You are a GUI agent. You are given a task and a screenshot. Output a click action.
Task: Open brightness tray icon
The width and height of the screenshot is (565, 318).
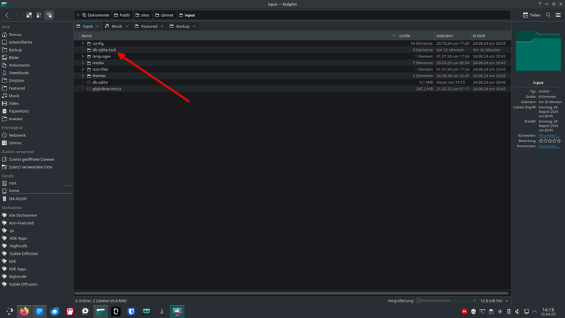coord(500,311)
